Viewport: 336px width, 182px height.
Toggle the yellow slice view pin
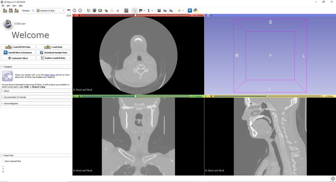click(206, 96)
